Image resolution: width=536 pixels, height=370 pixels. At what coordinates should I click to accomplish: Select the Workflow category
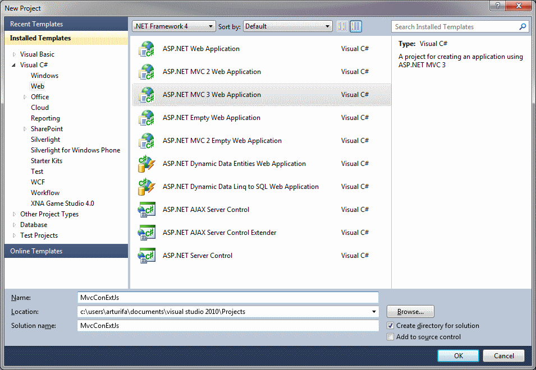45,193
